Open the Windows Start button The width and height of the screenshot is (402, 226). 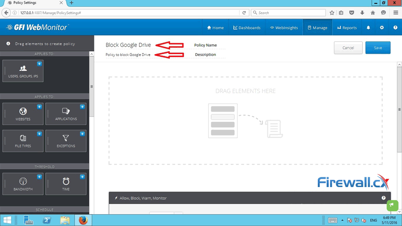point(7,220)
